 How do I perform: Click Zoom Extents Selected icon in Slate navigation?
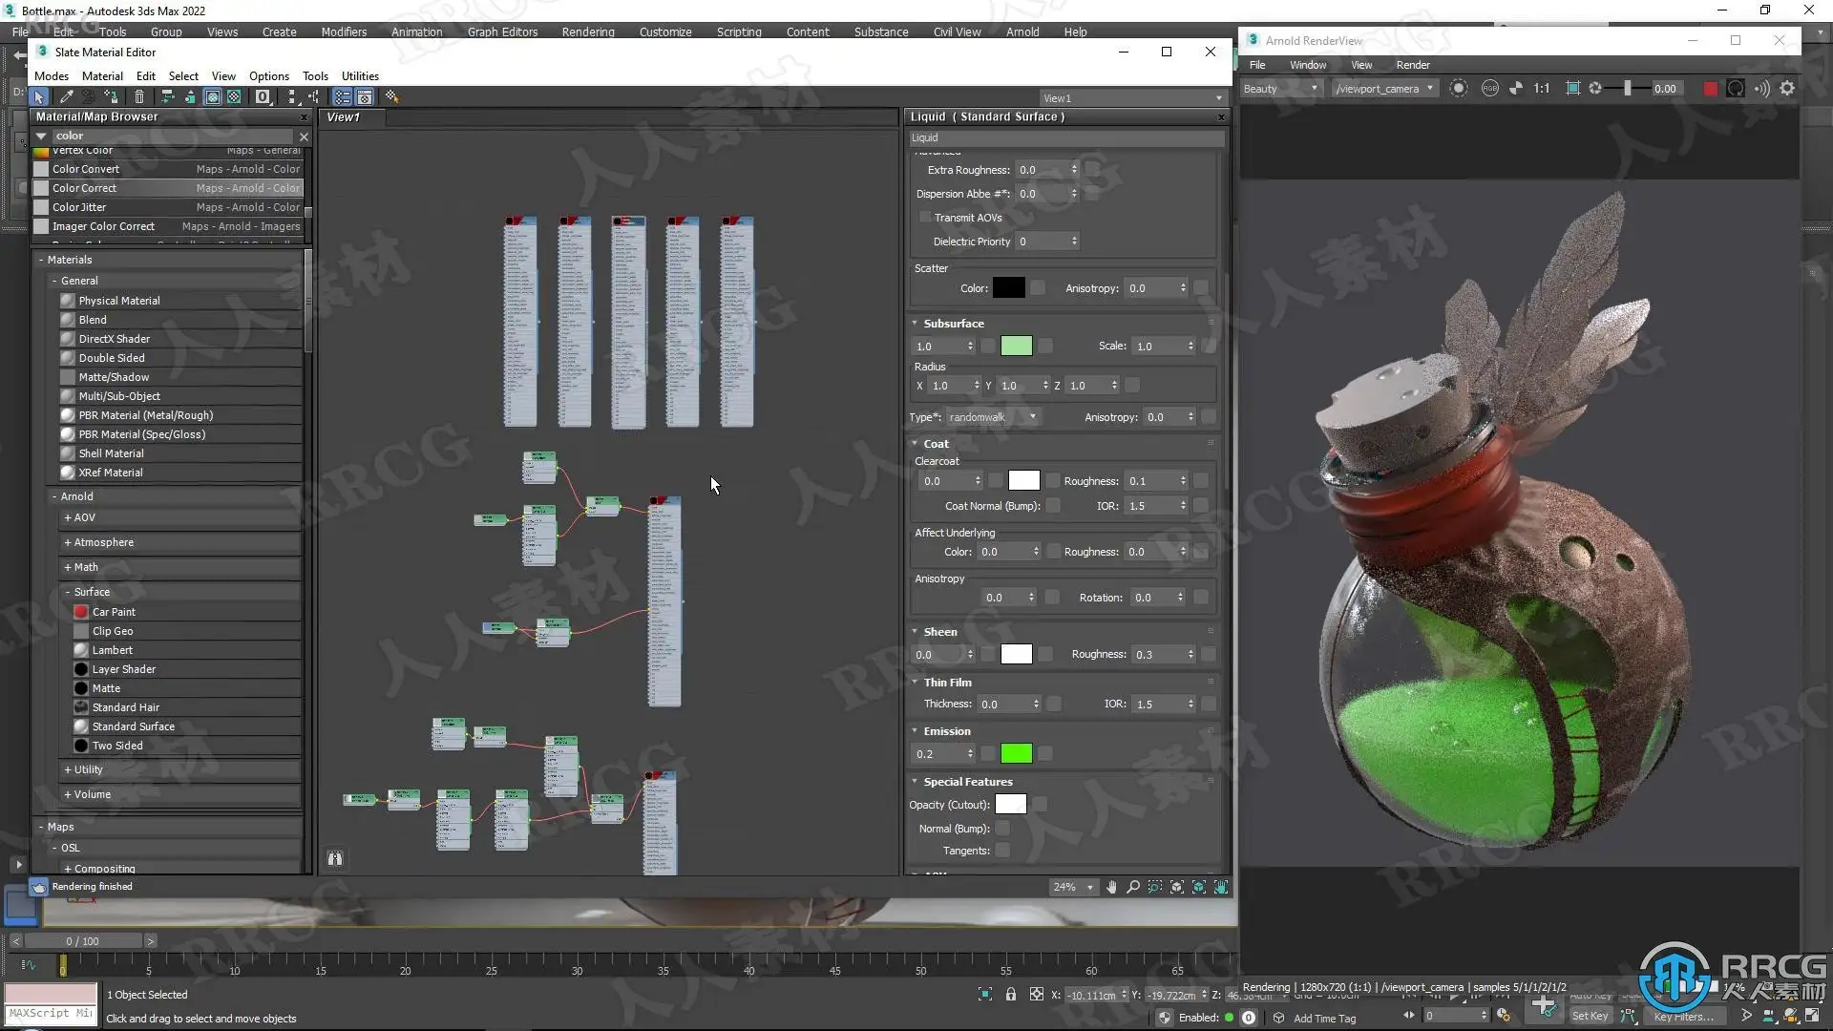[x=1199, y=887]
